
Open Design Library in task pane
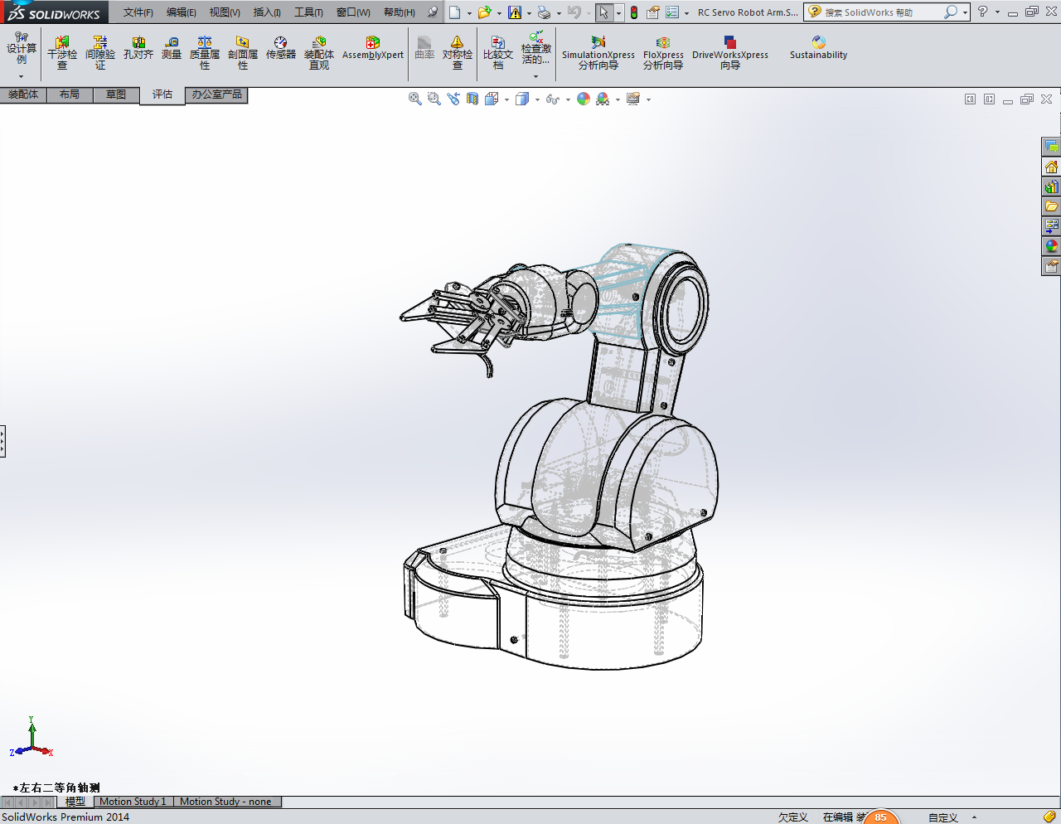1051,187
